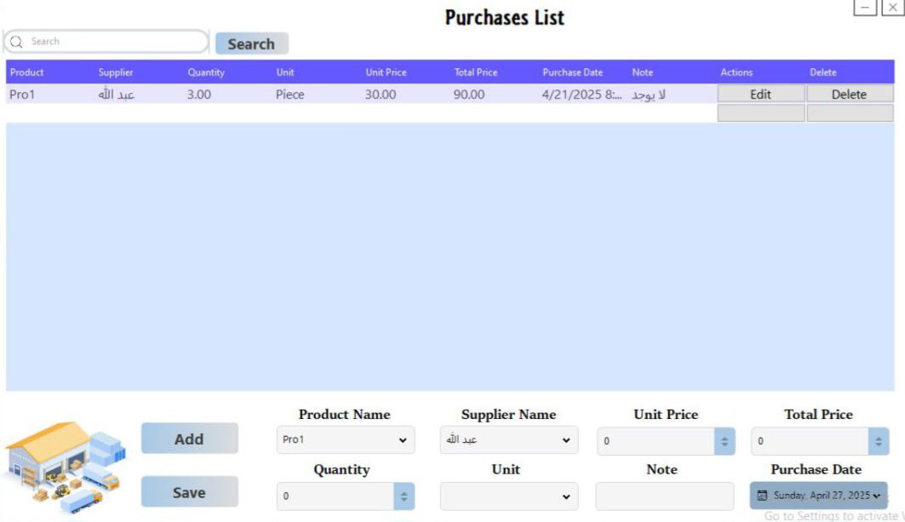905x522 pixels.
Task: Click Total Price spinner arrows
Action: (x=879, y=441)
